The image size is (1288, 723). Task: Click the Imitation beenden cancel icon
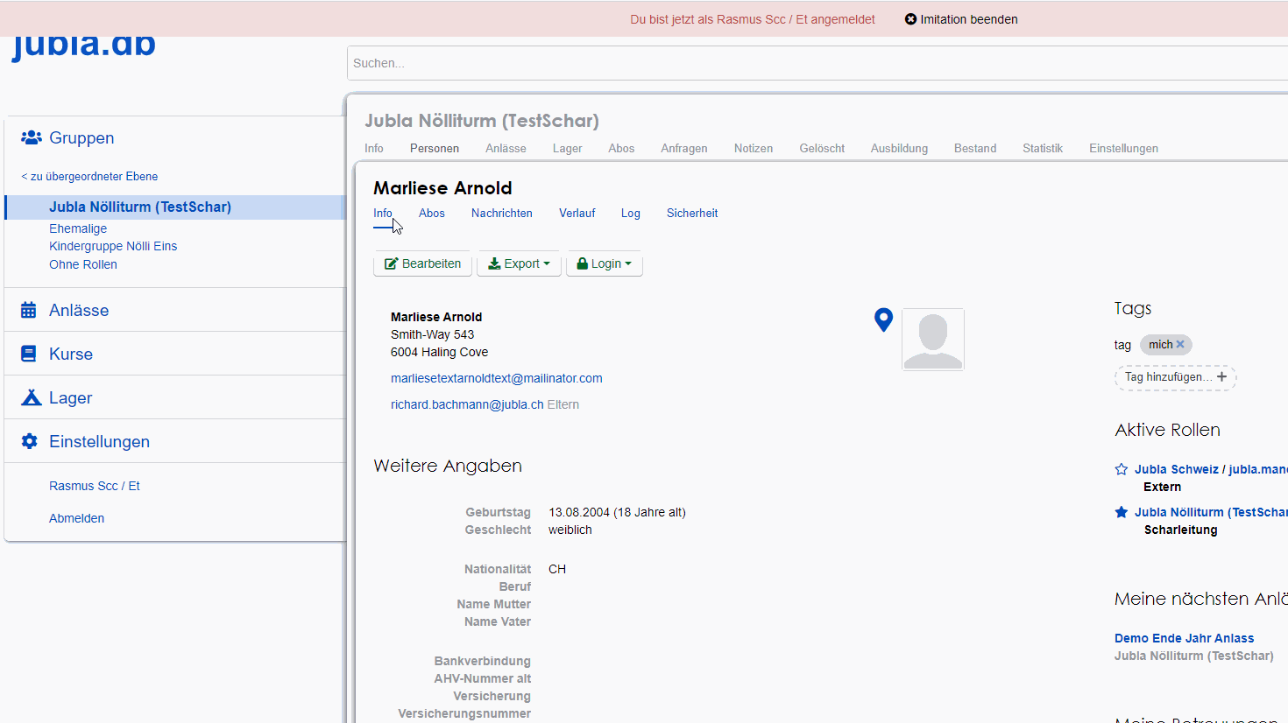[910, 19]
